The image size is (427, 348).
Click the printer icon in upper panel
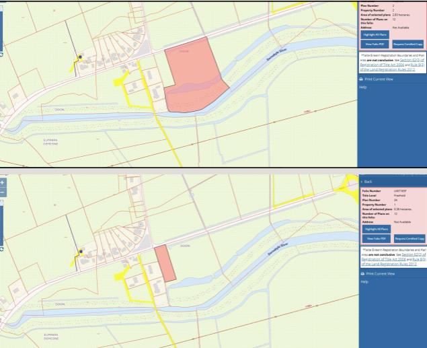(x=363, y=79)
